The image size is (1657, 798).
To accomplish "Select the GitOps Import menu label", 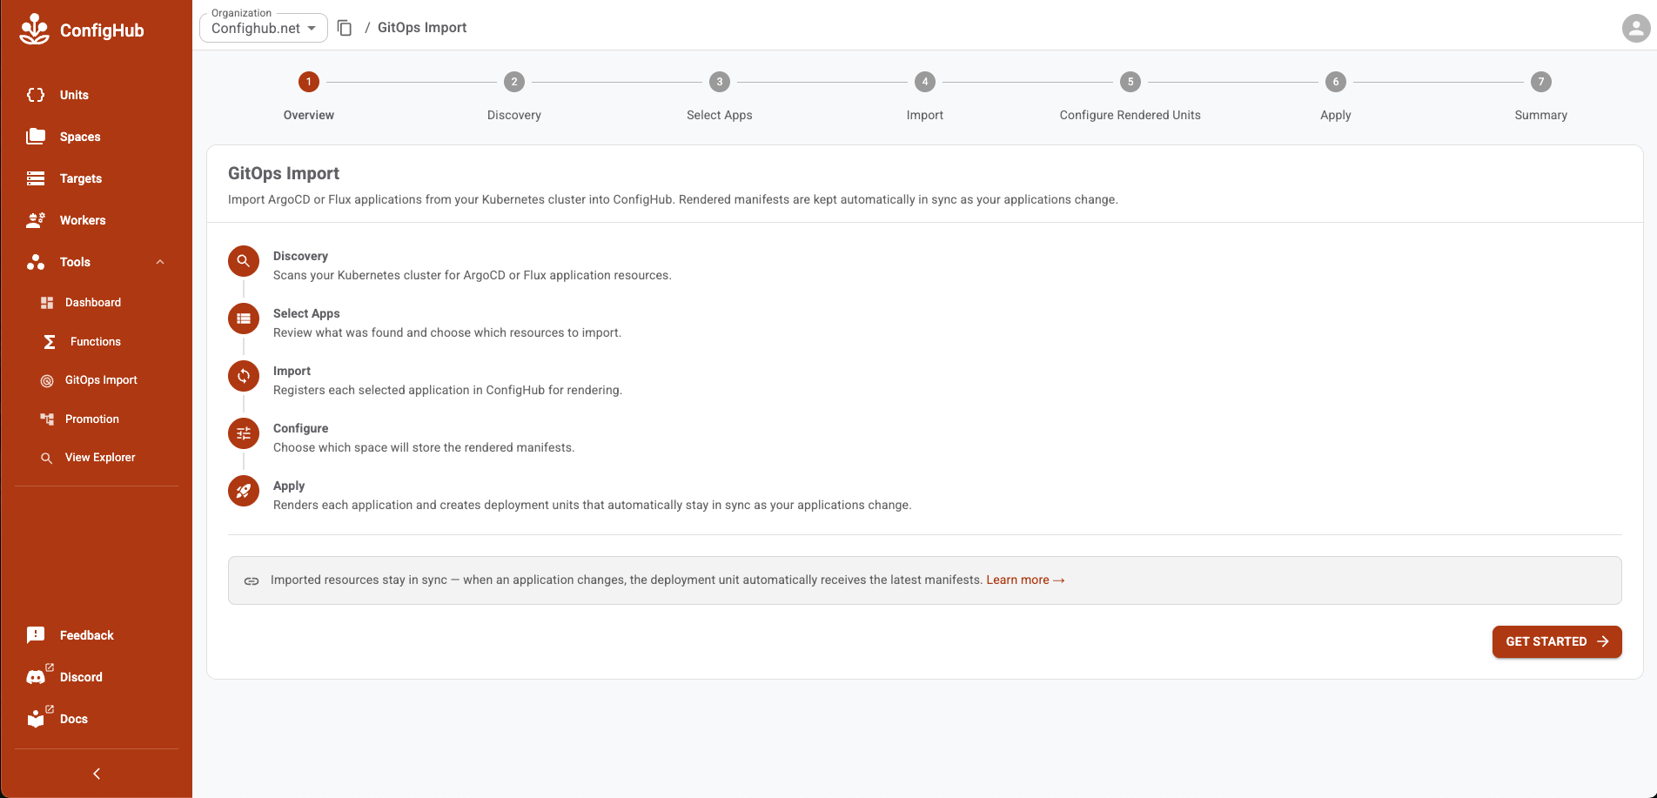I will point(101,380).
